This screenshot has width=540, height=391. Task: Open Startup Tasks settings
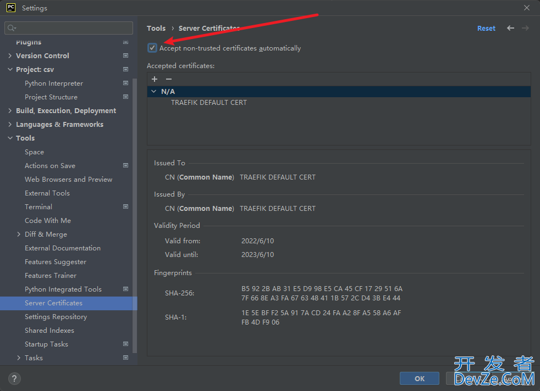(46, 344)
